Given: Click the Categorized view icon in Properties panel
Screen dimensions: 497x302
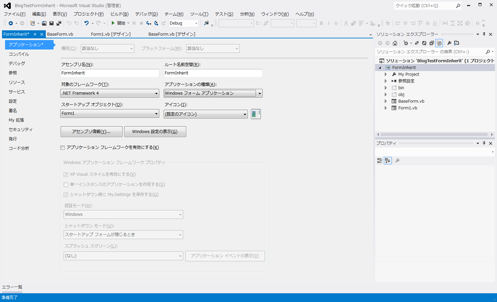Looking at the screenshot, I should (380, 161).
